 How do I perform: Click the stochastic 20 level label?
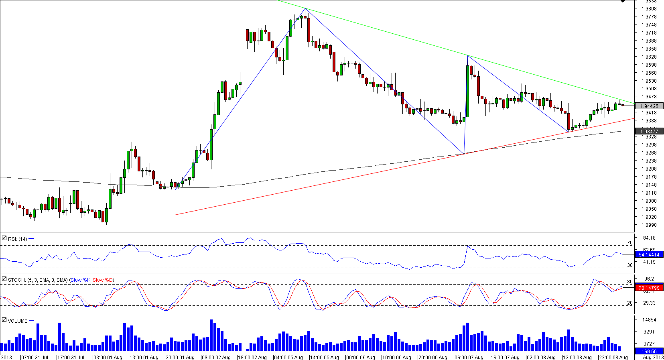point(629,303)
